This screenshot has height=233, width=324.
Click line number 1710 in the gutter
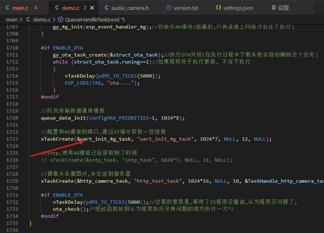(12, 48)
